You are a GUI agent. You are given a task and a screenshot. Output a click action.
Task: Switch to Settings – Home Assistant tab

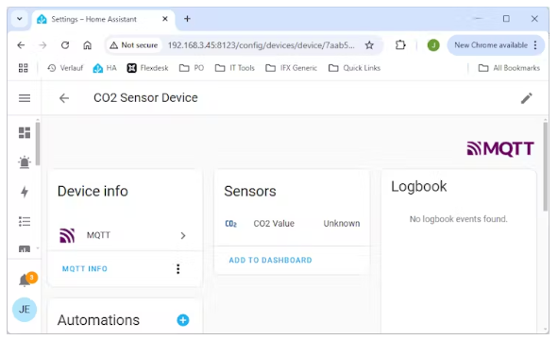(x=104, y=19)
